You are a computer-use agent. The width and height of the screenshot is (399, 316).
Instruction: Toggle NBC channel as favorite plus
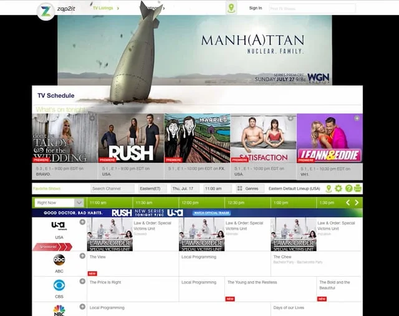[82, 307]
